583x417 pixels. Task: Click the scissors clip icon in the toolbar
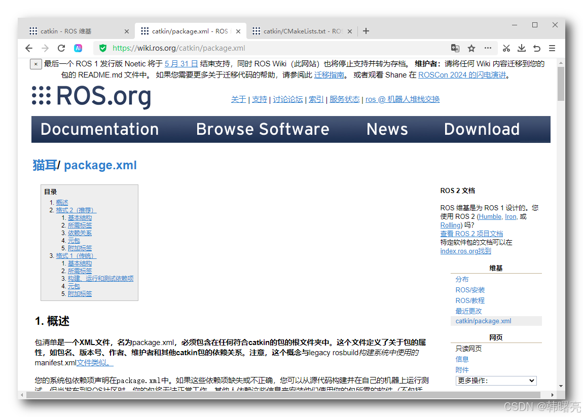coord(506,48)
